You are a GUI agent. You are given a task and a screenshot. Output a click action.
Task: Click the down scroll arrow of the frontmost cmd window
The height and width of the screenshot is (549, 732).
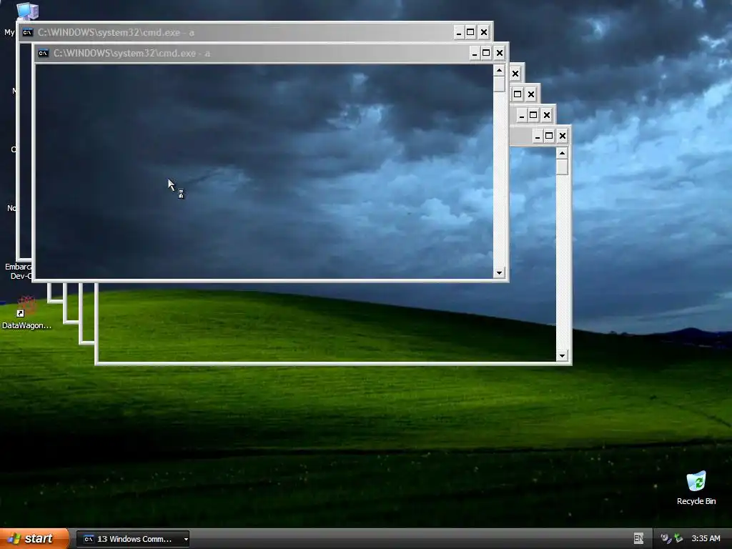point(499,272)
